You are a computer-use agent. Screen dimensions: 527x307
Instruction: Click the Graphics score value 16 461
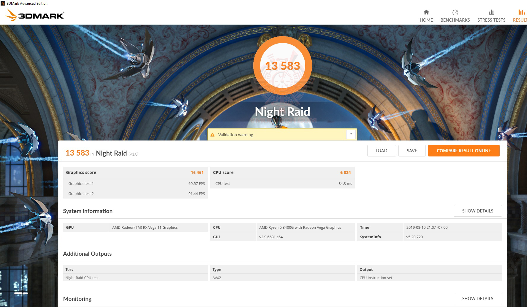197,172
